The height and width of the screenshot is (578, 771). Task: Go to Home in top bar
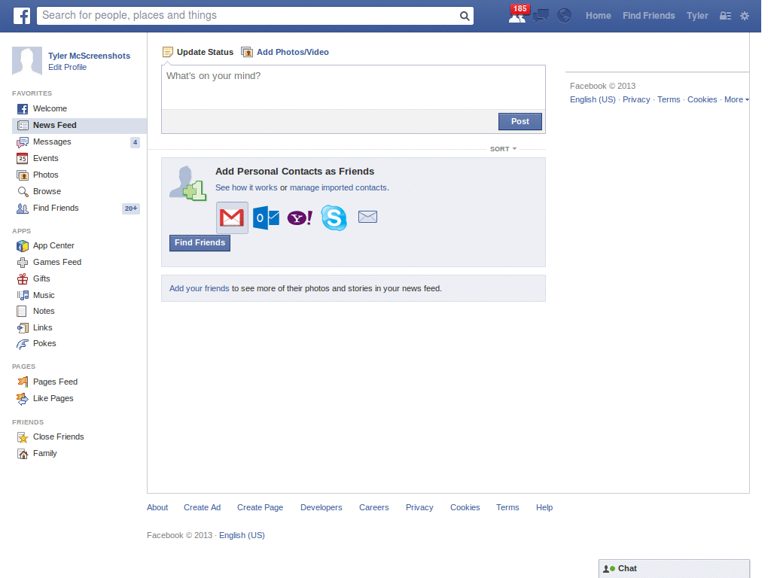click(598, 16)
